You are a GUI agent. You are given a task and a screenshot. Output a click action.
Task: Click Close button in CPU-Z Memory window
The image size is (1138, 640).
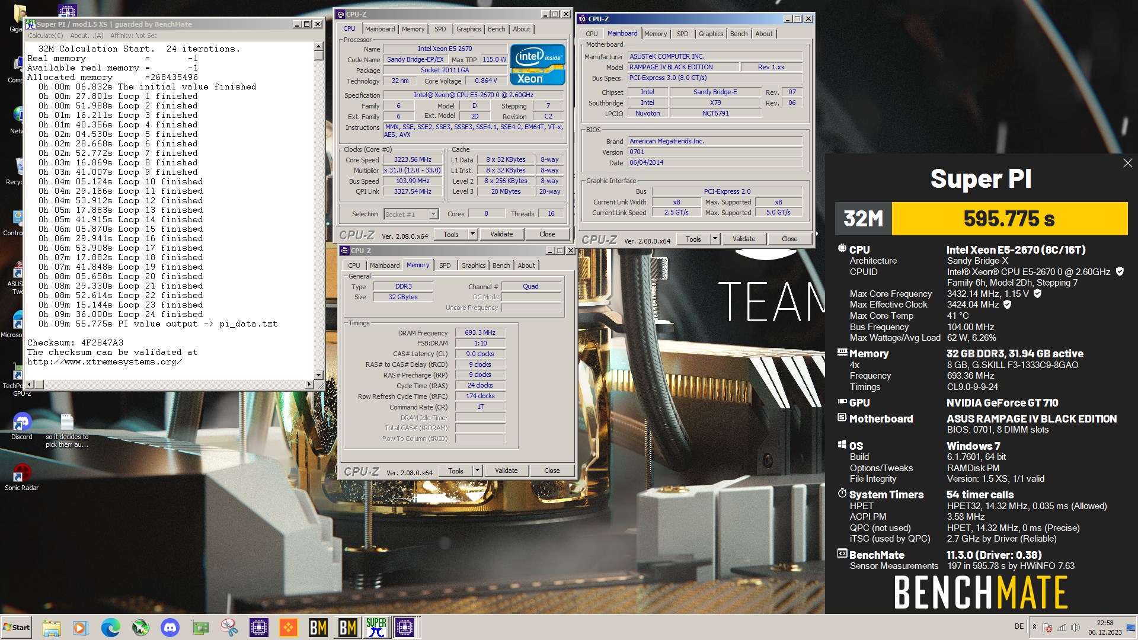coord(552,471)
